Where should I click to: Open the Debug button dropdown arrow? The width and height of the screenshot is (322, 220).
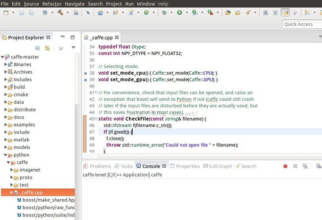[171, 12]
